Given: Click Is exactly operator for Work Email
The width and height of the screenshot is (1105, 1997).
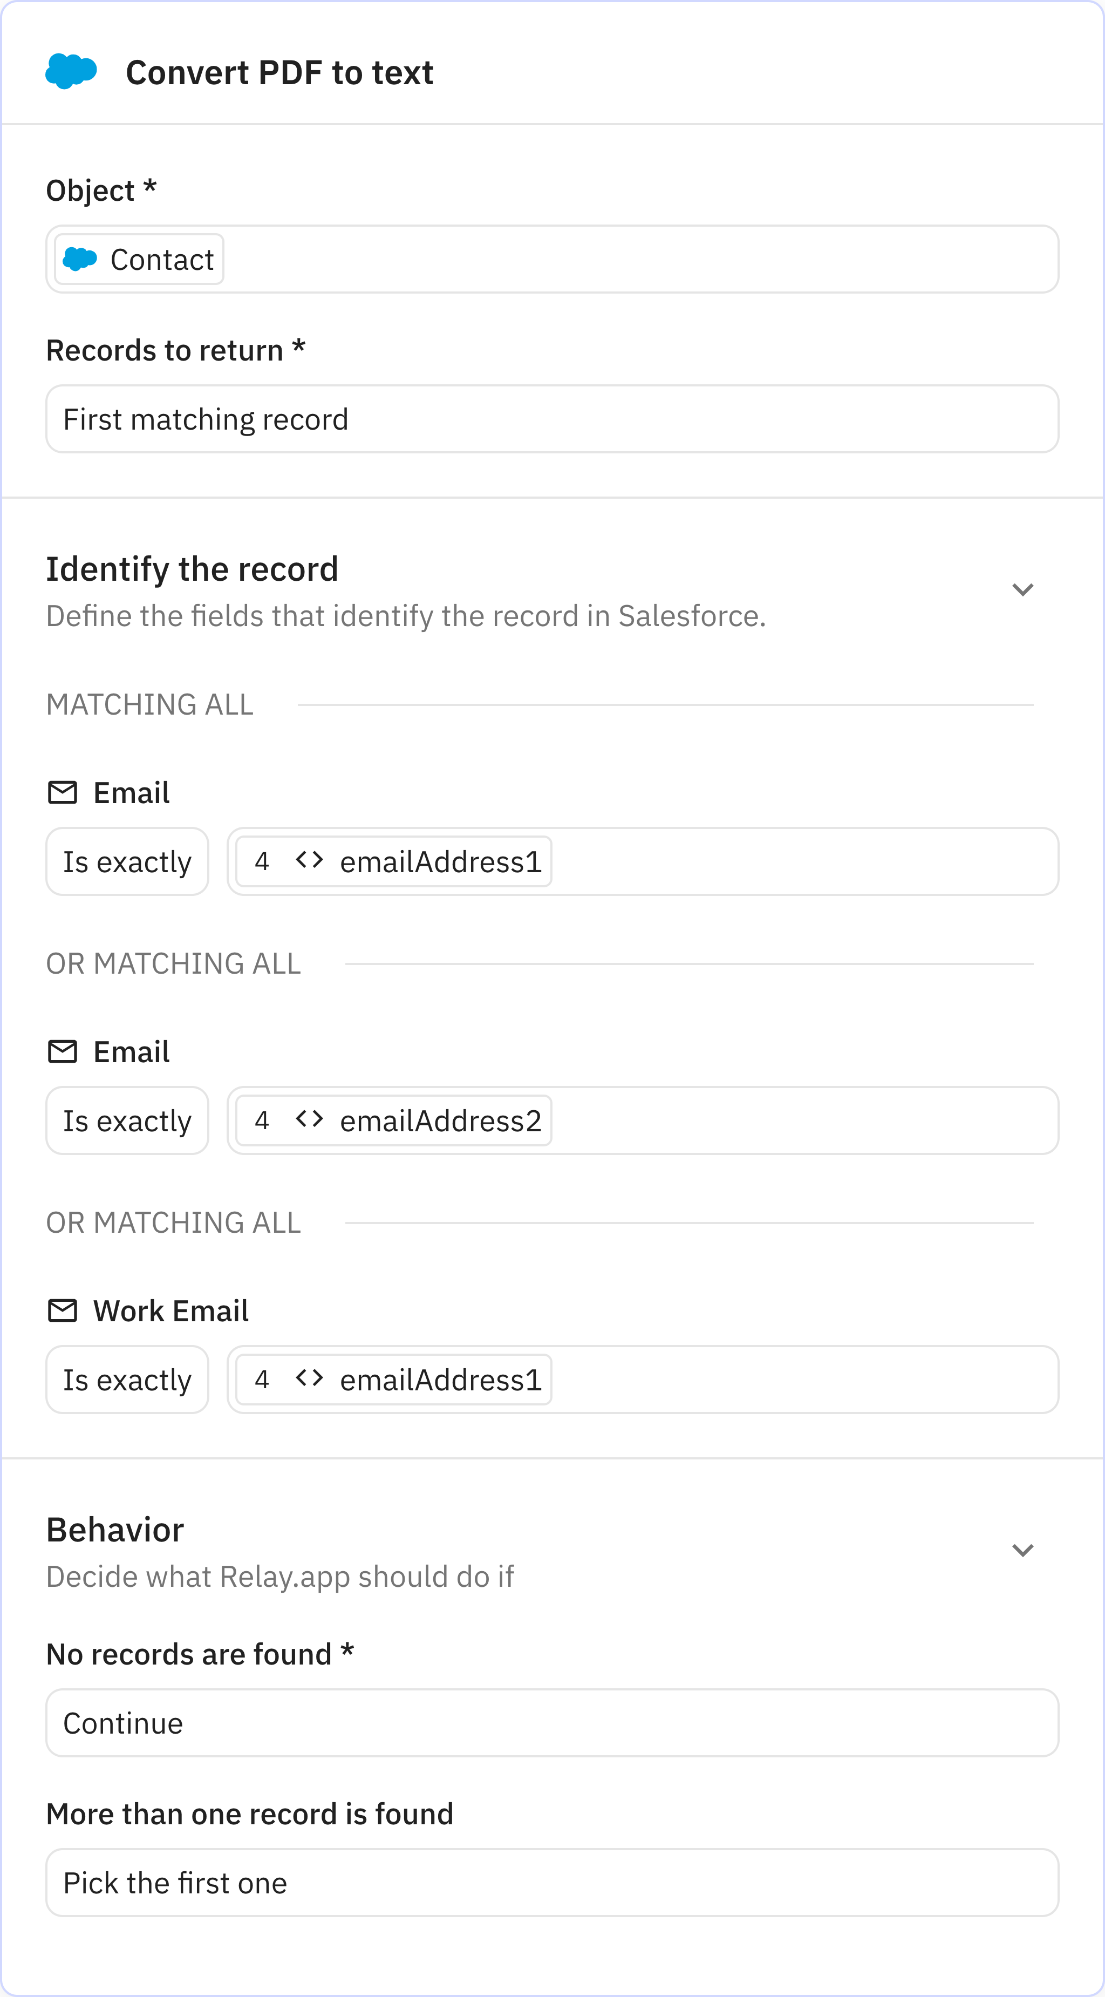Looking at the screenshot, I should (127, 1379).
